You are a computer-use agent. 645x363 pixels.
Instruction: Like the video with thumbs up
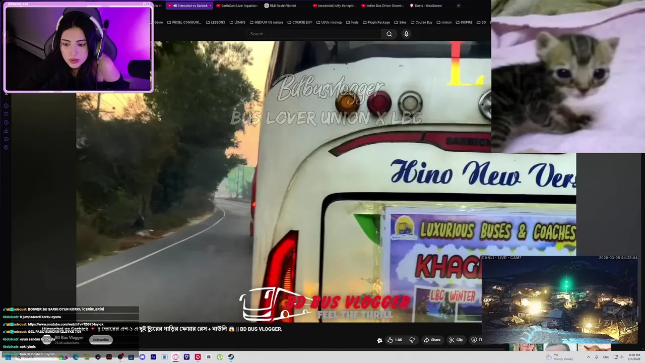click(x=395, y=340)
